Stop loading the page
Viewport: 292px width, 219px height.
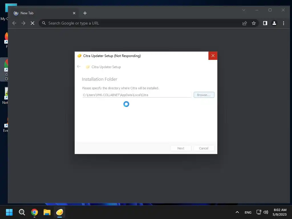[x=33, y=23]
